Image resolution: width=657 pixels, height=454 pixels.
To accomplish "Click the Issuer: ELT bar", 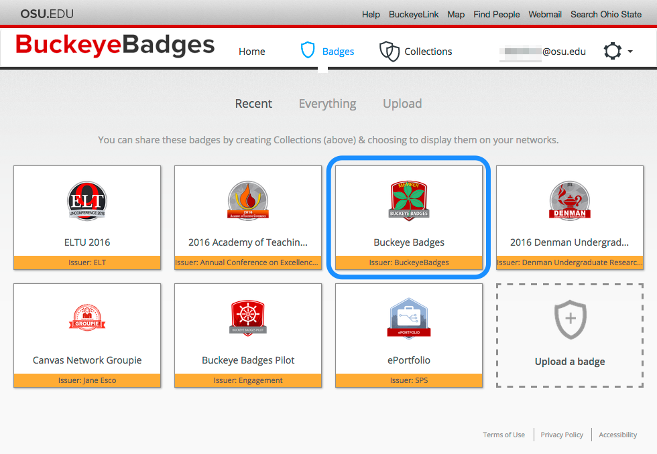I will 87,262.
